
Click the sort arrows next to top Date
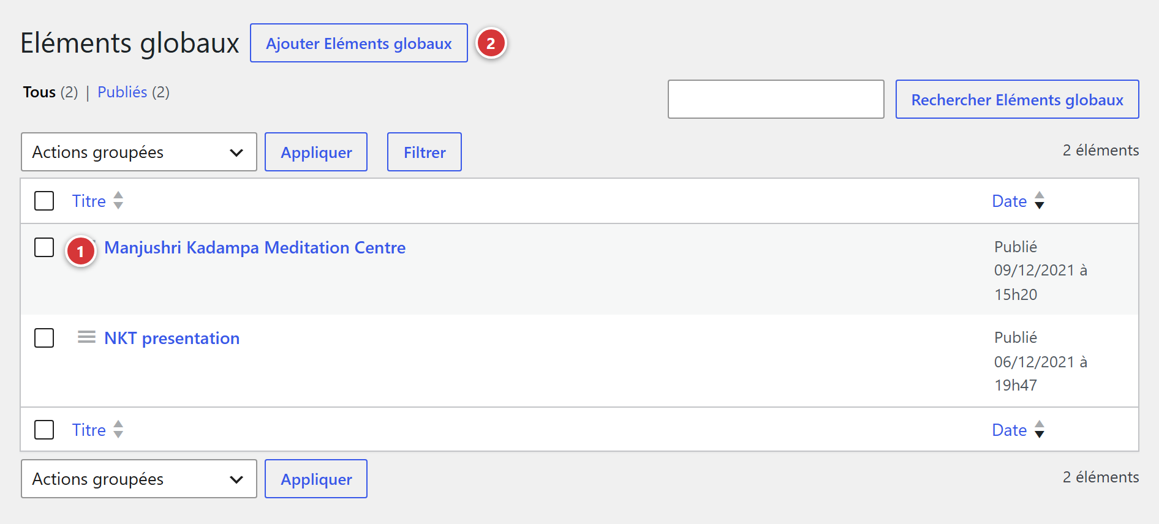pyautogui.click(x=1040, y=201)
